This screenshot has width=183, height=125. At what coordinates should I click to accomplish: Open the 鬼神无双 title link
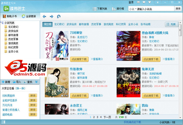click(148, 69)
